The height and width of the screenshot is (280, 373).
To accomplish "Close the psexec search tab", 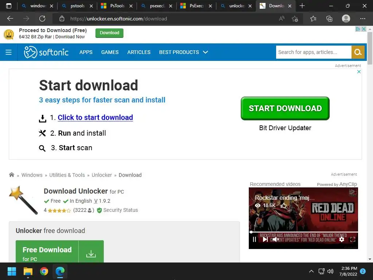I will pyautogui.click(x=170, y=6).
